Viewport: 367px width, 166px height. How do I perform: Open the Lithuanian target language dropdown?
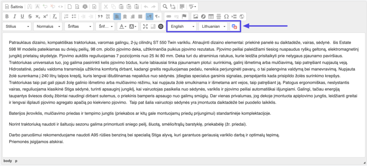(213, 27)
